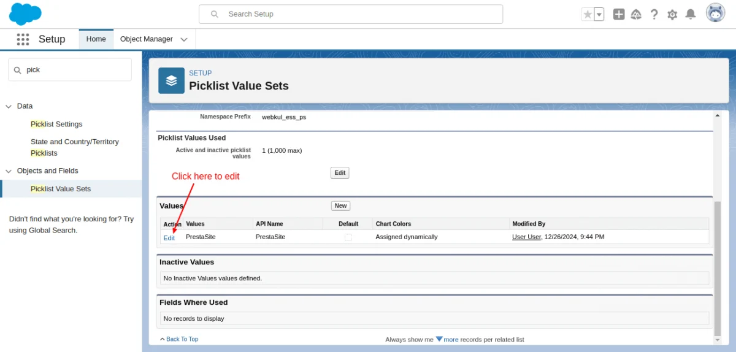This screenshot has width=736, height=352.
Task: Click 'No Inactive Values values defined.' text
Action: tap(213, 278)
